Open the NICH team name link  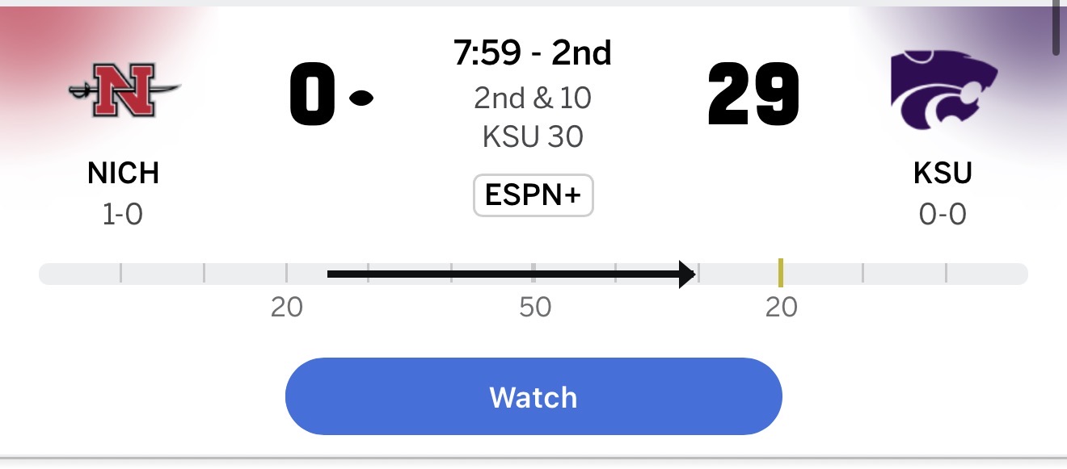click(124, 174)
